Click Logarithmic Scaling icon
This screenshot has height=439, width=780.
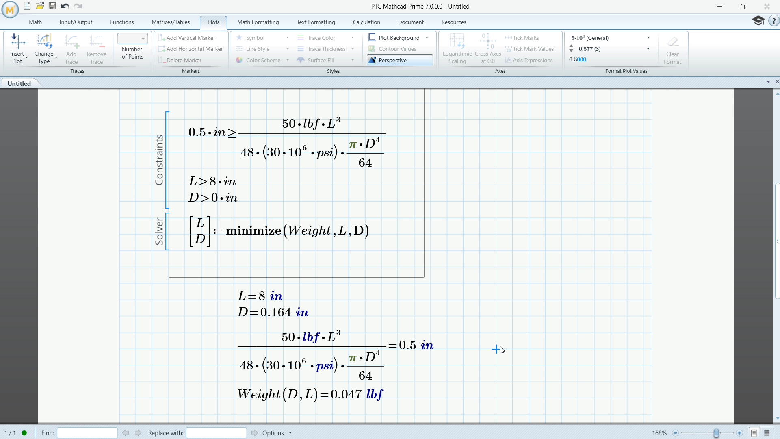coord(457,42)
